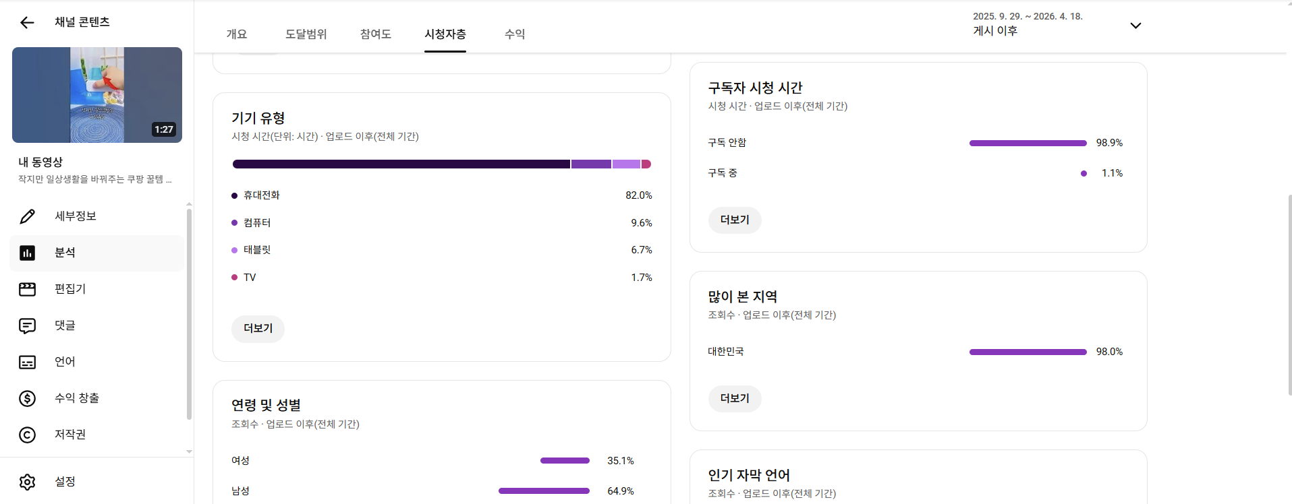1292x504 pixels.
Task: Switch to the 개요 tab
Action: tap(237, 34)
